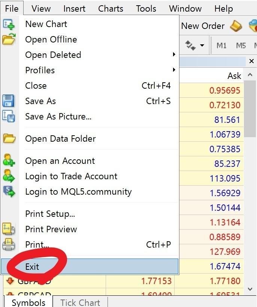Close the Market Watch panel
Screen dimensions: 257x307
(251, 61)
